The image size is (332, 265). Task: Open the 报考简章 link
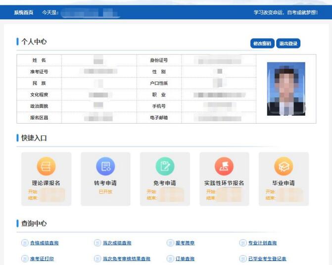click(185, 243)
